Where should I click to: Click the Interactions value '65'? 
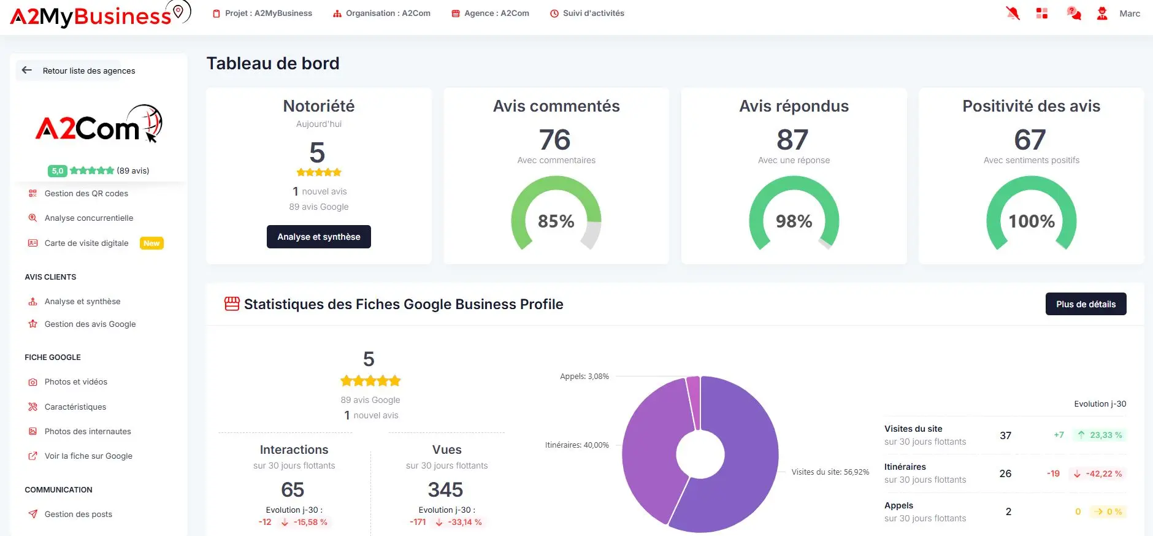pos(293,489)
